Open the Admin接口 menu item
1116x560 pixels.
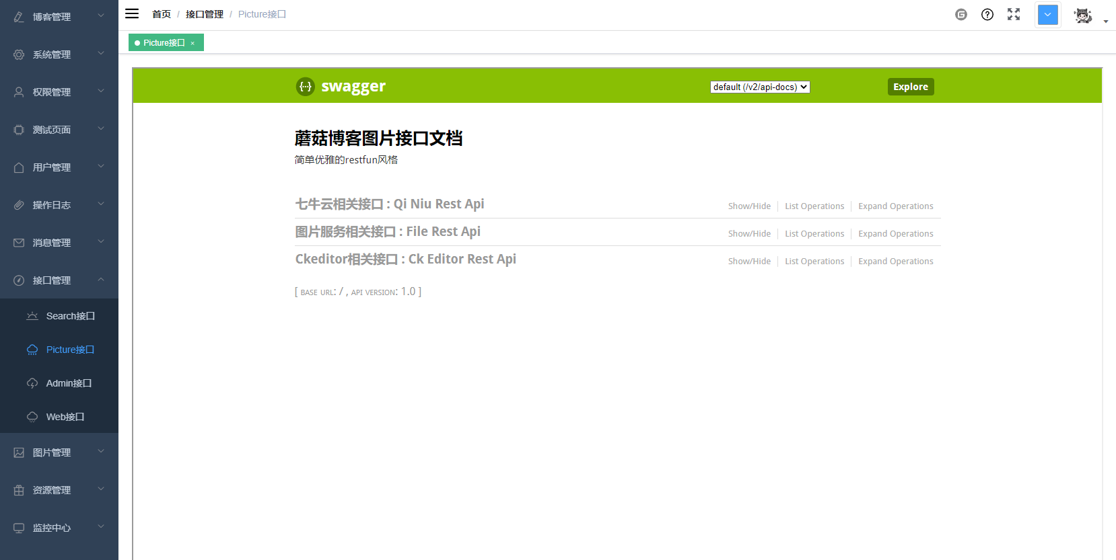click(x=59, y=383)
